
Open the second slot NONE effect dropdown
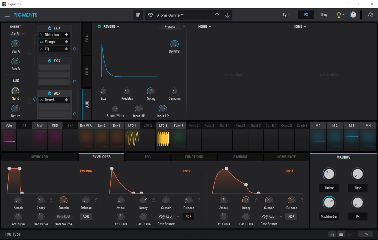(x=205, y=27)
